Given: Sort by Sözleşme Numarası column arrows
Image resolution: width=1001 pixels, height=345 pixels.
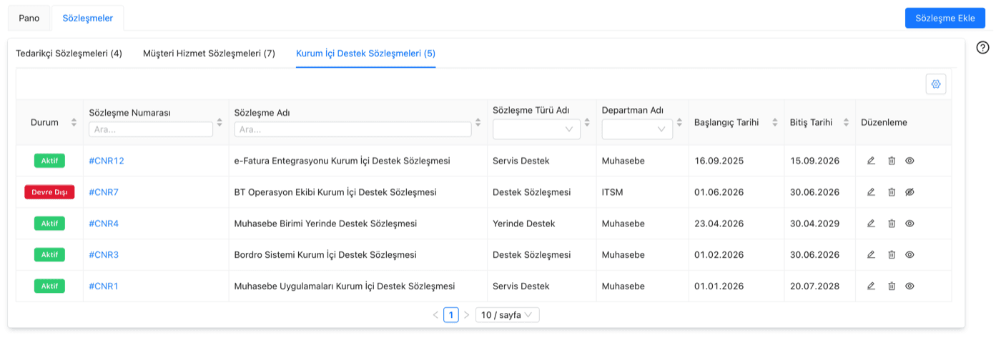Looking at the screenshot, I should (x=220, y=122).
